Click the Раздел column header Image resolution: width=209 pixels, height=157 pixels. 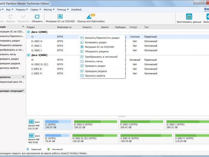click(x=41, y=27)
